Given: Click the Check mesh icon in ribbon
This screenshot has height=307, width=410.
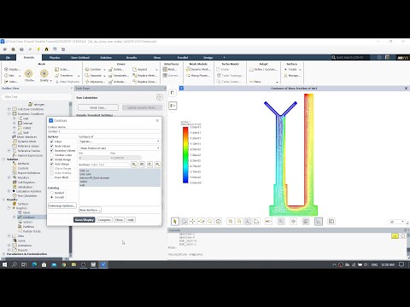Looking at the screenshot, I should [x=28, y=74].
